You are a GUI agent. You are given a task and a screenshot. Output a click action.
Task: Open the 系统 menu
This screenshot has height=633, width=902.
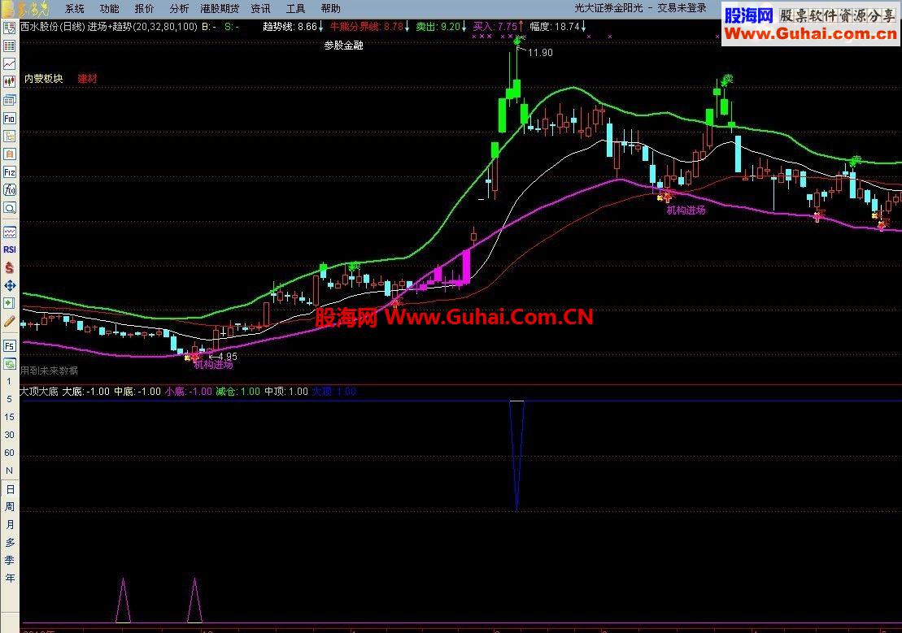click(74, 9)
